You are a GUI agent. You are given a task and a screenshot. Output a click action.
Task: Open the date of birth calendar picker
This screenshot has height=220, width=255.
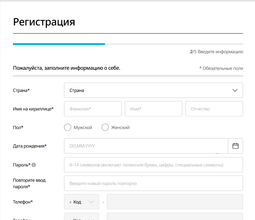coord(235,146)
